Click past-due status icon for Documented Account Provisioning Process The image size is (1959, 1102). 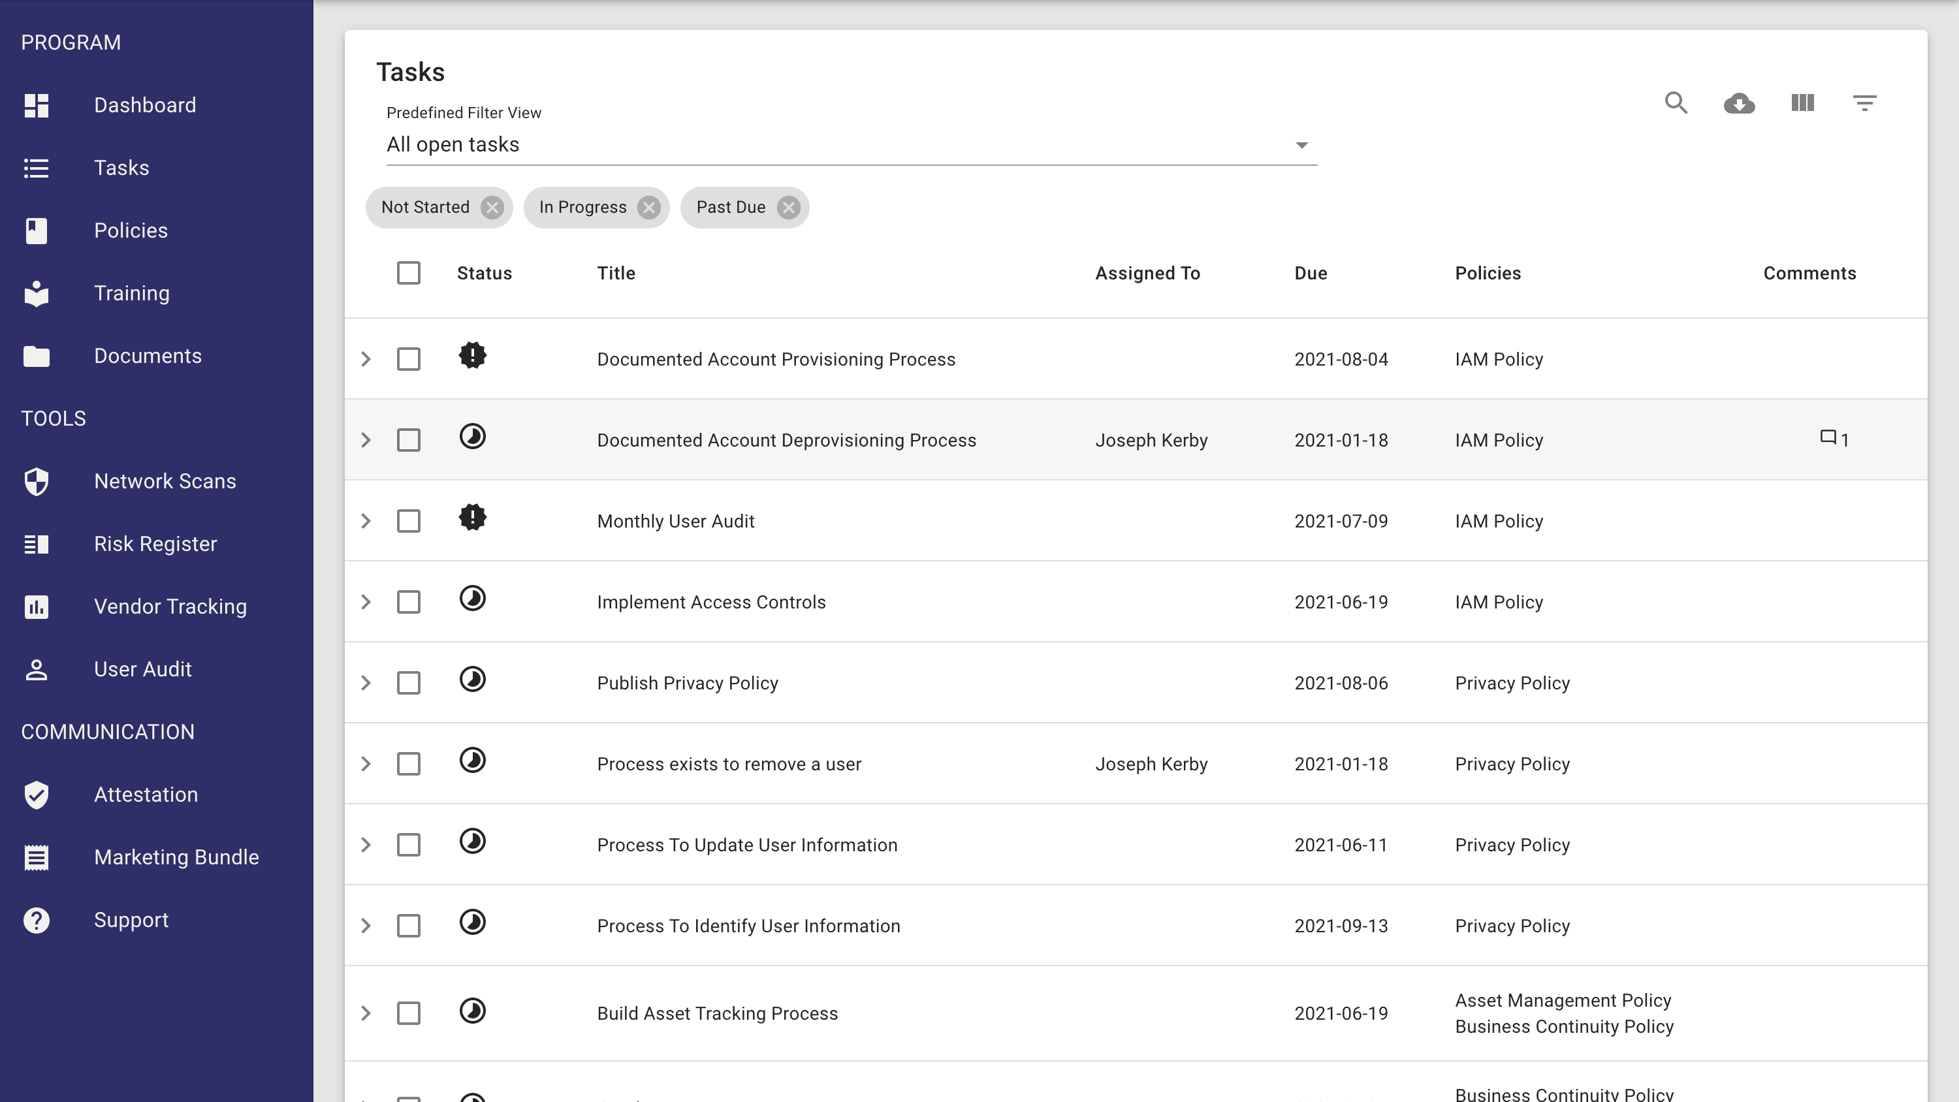(x=472, y=355)
